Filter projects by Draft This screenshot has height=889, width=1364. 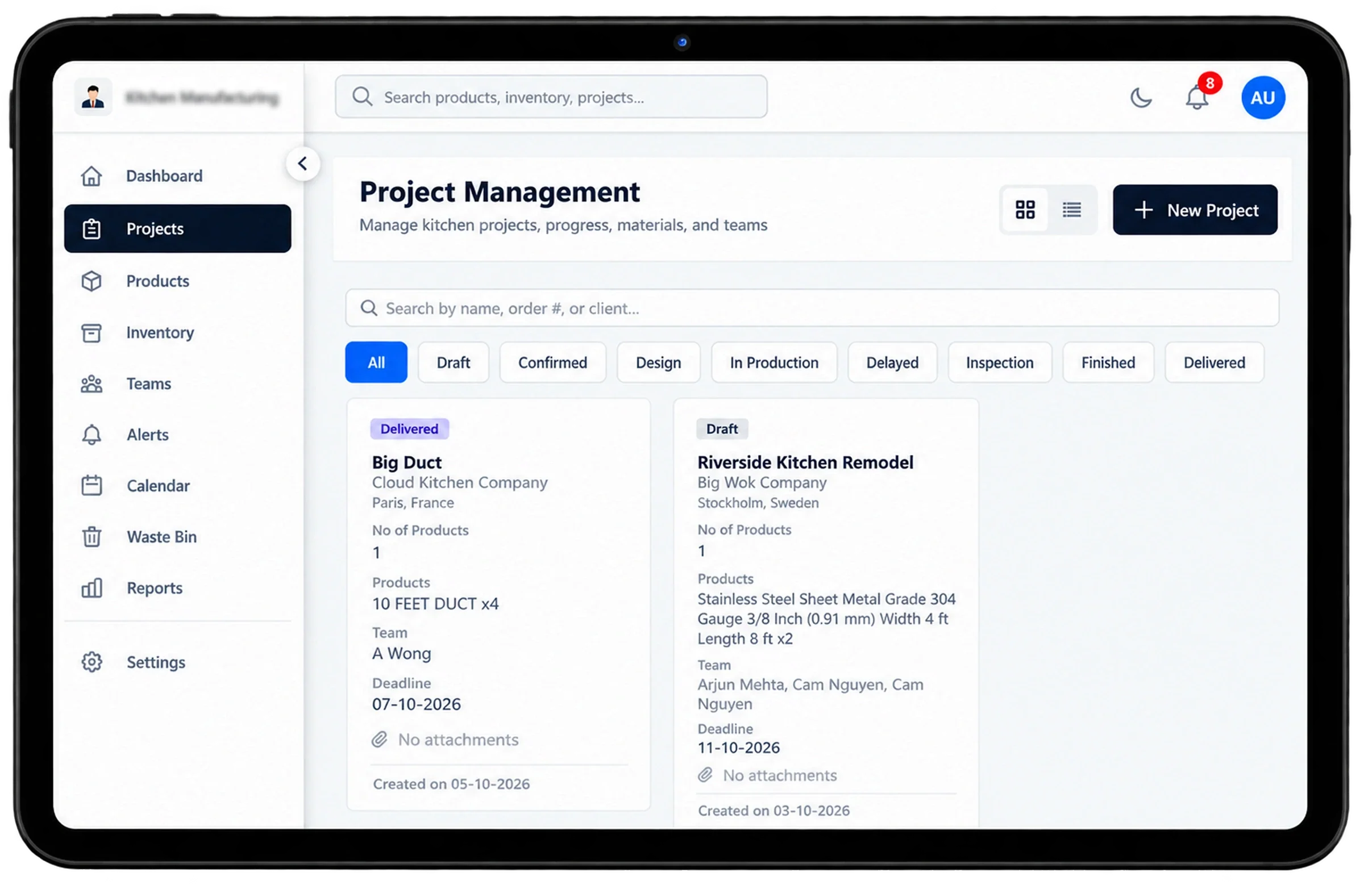click(453, 362)
